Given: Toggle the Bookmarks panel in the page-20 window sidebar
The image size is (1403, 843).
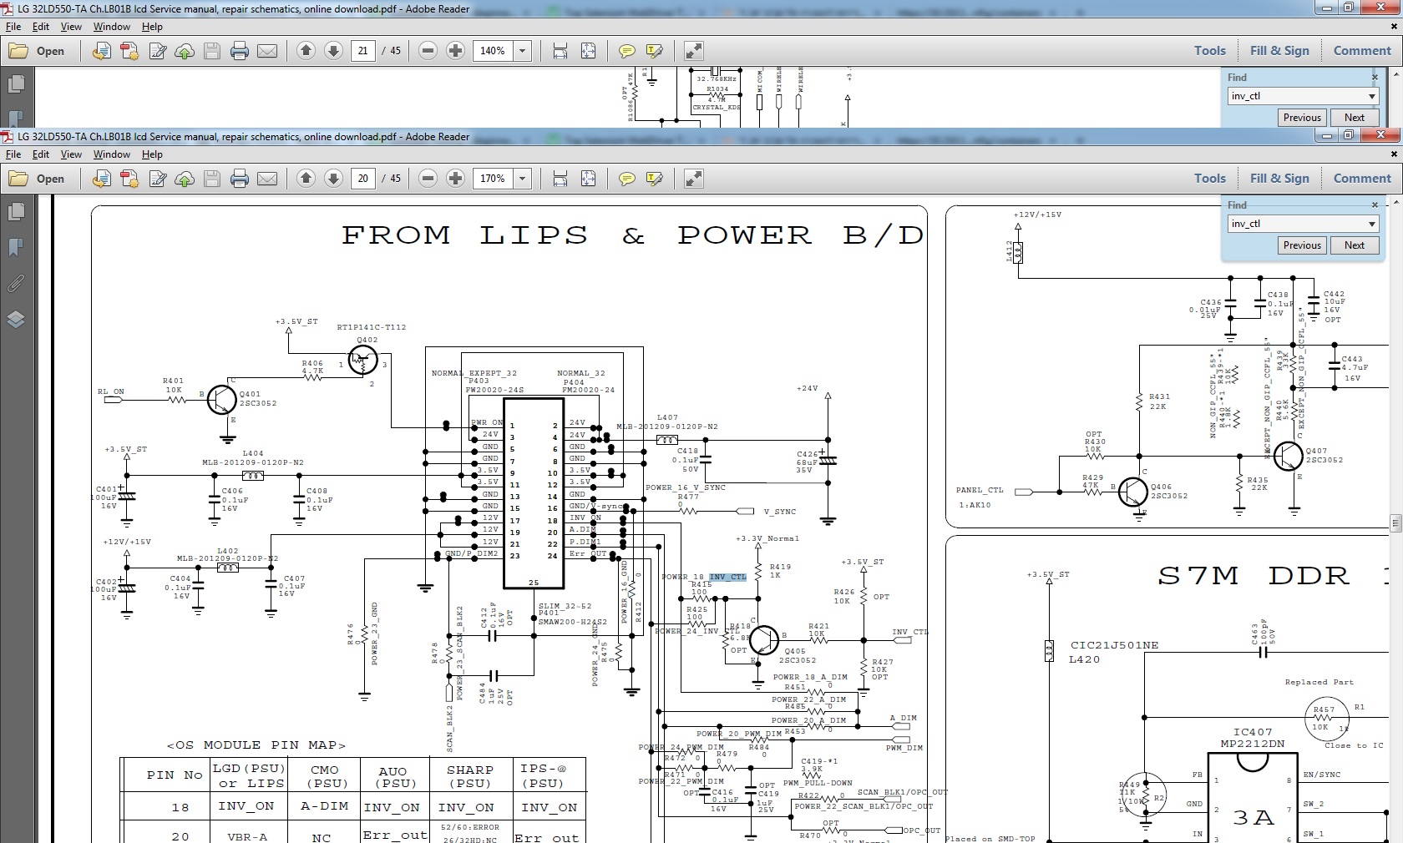Looking at the screenshot, I should [16, 248].
